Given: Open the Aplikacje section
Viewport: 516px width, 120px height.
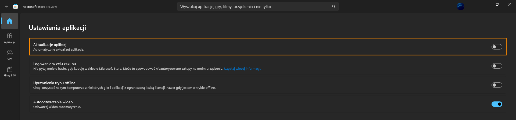Looking at the screenshot, I should coord(10,38).
